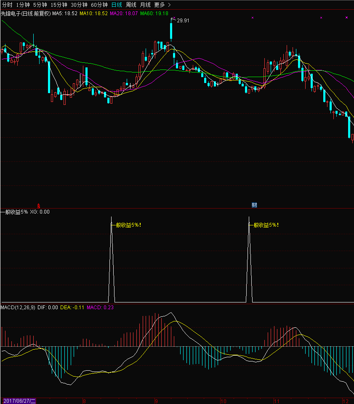Select the MA5 moving average label
Screen dimensions: 354x404
(64, 13)
